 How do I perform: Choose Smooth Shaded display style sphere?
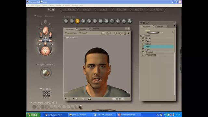[x=72, y=107]
